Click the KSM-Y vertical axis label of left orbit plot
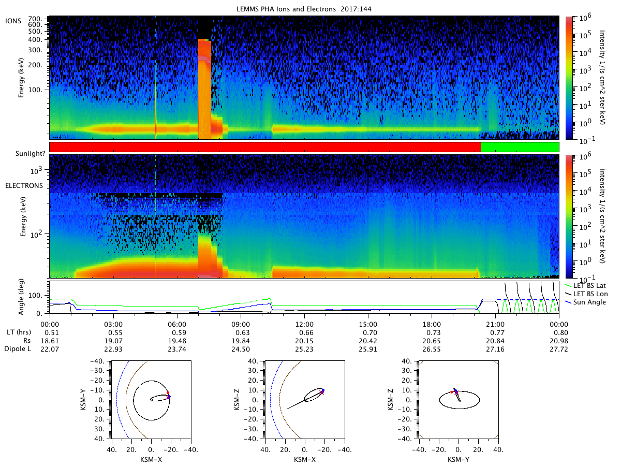 [x=83, y=400]
